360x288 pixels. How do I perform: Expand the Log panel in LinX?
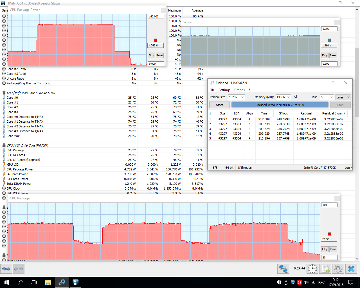[348, 168]
